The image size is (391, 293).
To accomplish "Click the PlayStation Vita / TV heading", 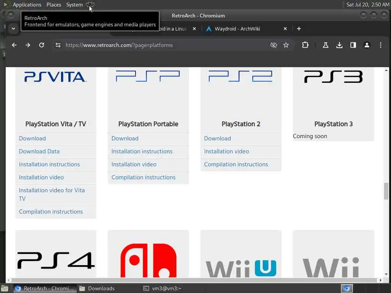I will (56, 124).
